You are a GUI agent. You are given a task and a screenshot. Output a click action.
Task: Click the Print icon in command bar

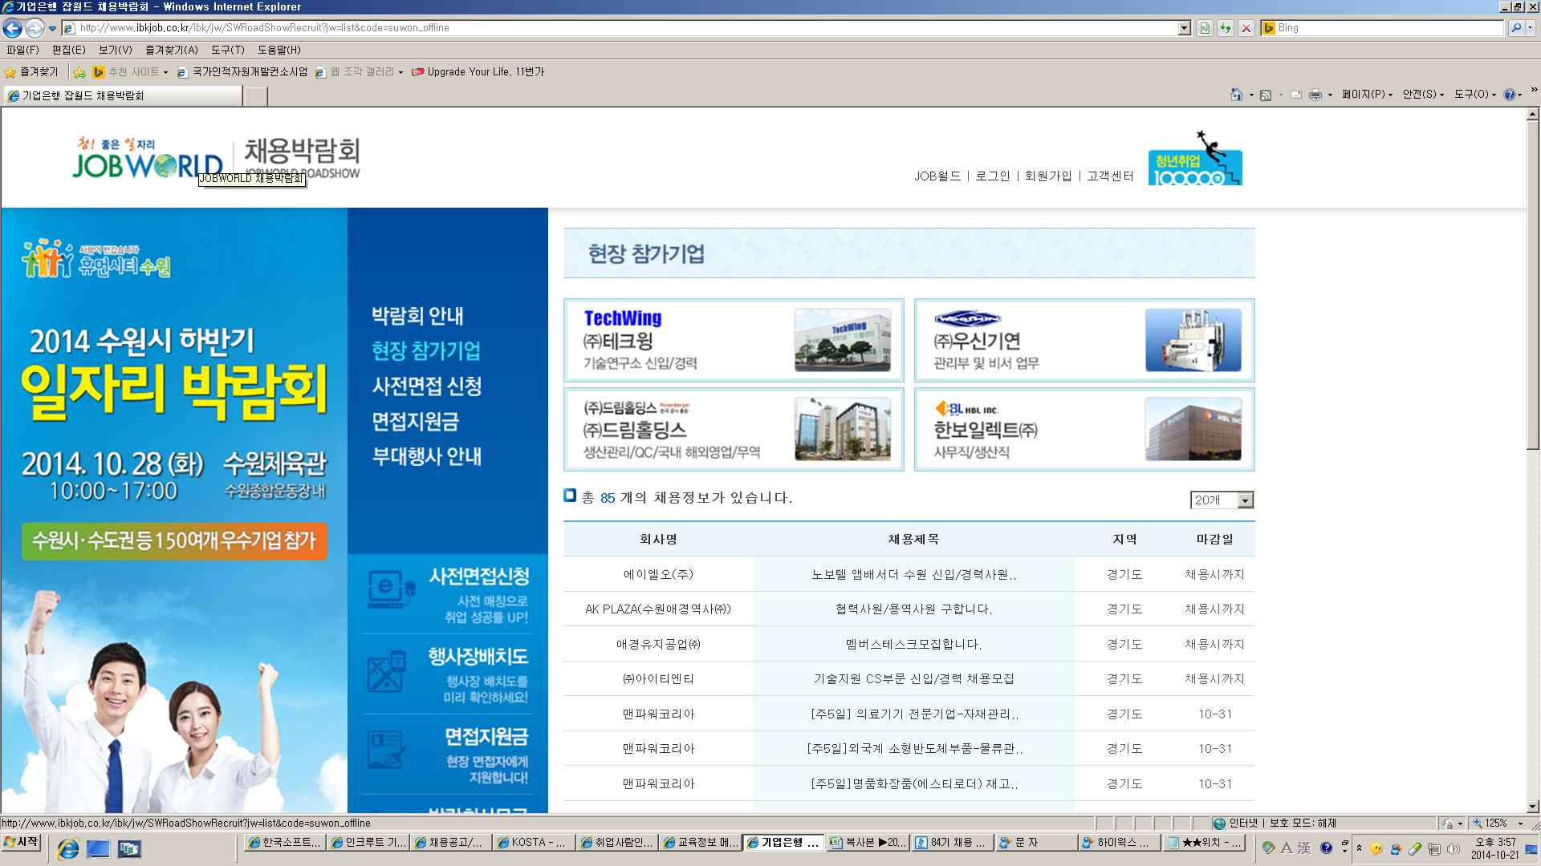click(1315, 95)
